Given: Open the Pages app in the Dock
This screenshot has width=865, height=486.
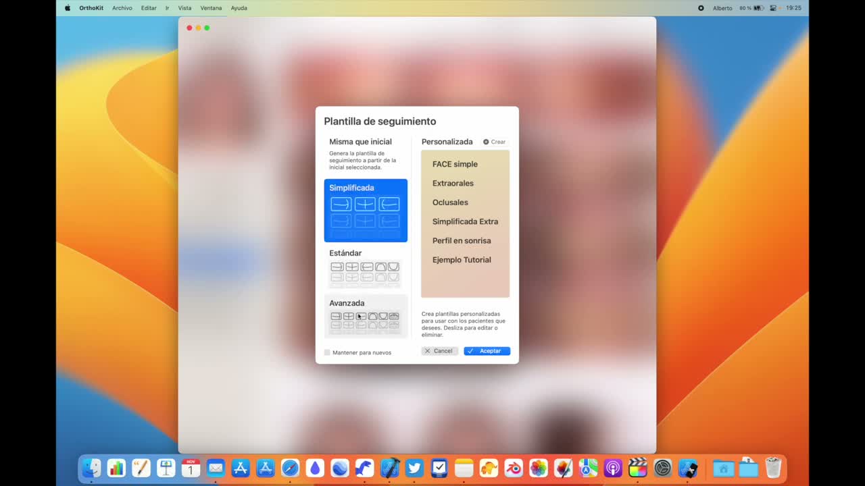Looking at the screenshot, I should coord(141,468).
